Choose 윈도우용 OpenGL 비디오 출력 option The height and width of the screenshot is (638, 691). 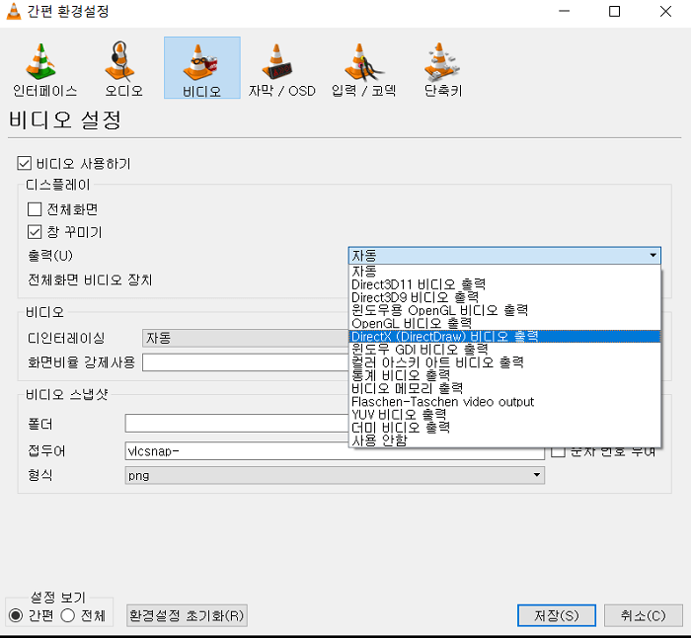[x=504, y=310]
